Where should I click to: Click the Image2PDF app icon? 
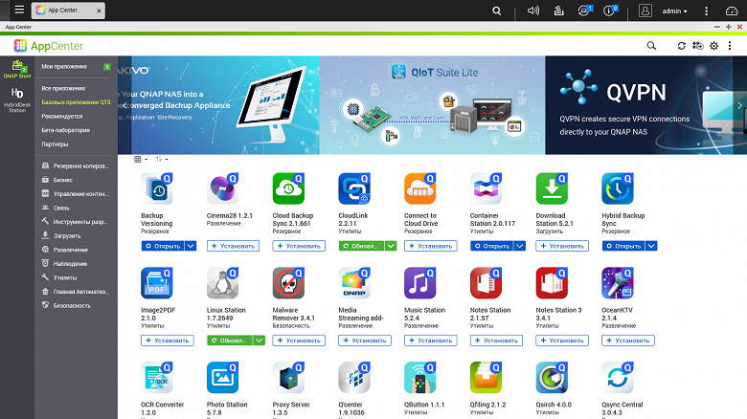157,283
